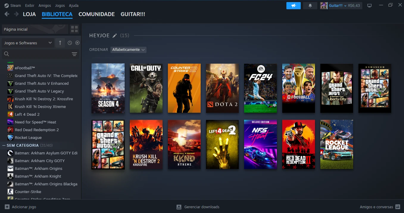Click Red Dead Redemption 2 sidebar icon

[10, 130]
